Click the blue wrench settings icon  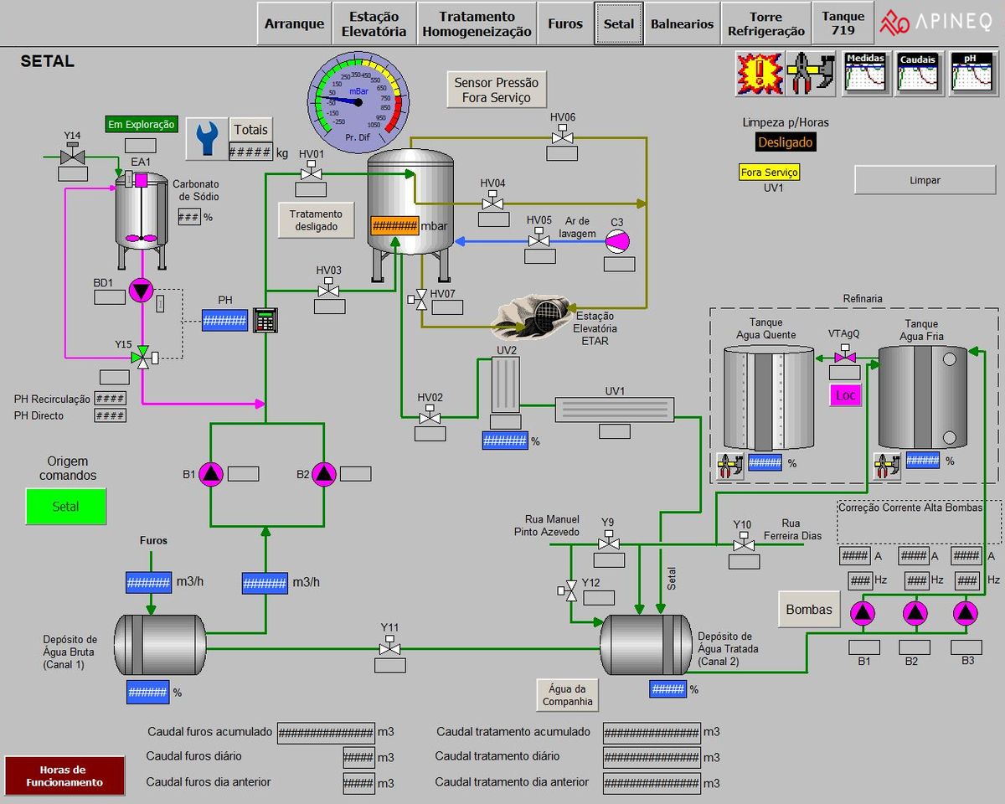pyautogui.click(x=206, y=138)
